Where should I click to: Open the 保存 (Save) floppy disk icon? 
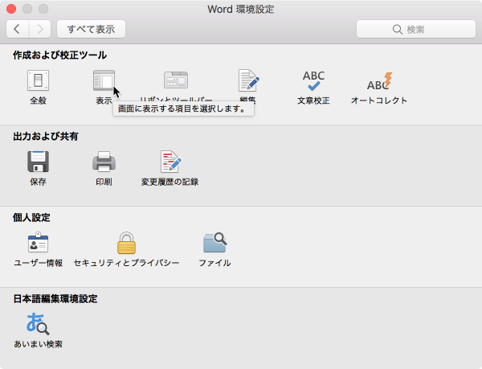tap(38, 162)
